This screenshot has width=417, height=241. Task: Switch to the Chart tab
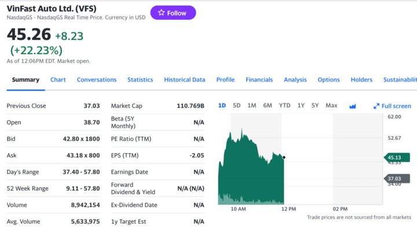coord(58,80)
